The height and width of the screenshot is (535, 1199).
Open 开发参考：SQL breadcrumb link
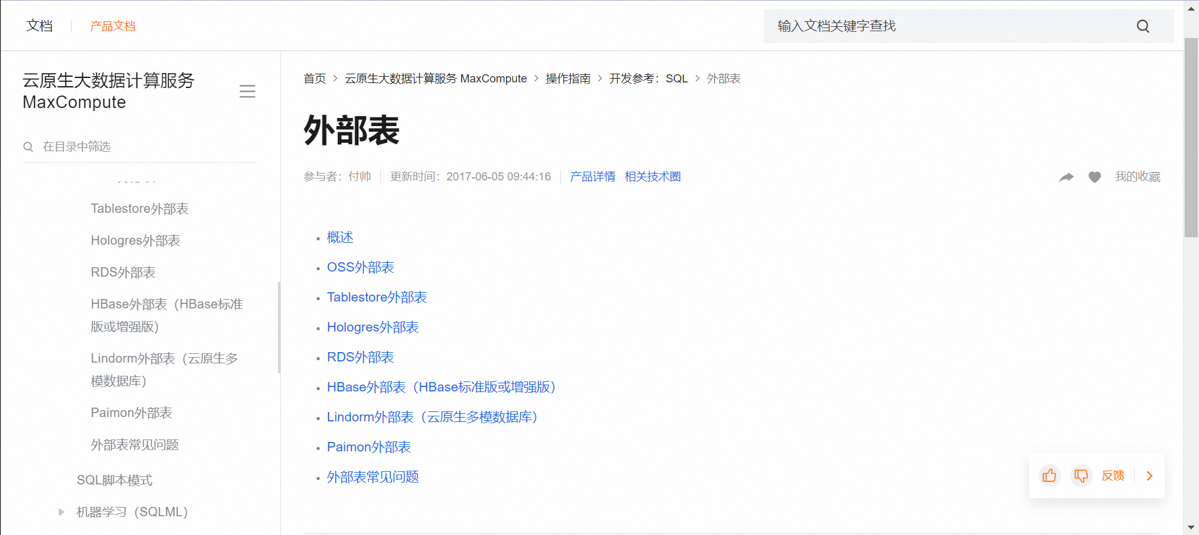point(649,79)
